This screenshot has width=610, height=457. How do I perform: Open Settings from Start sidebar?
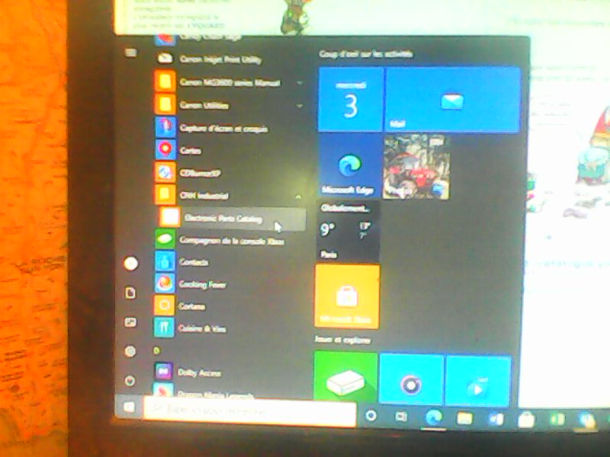(x=130, y=351)
